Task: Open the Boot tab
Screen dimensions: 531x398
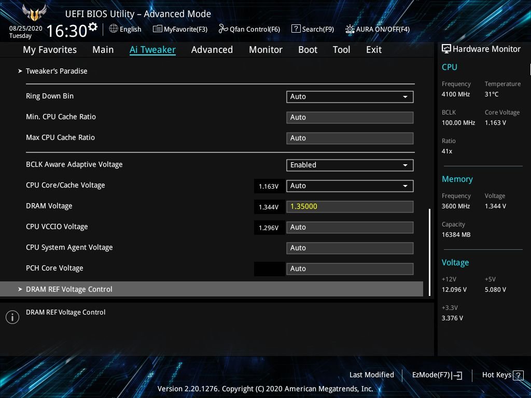Action: pos(308,50)
